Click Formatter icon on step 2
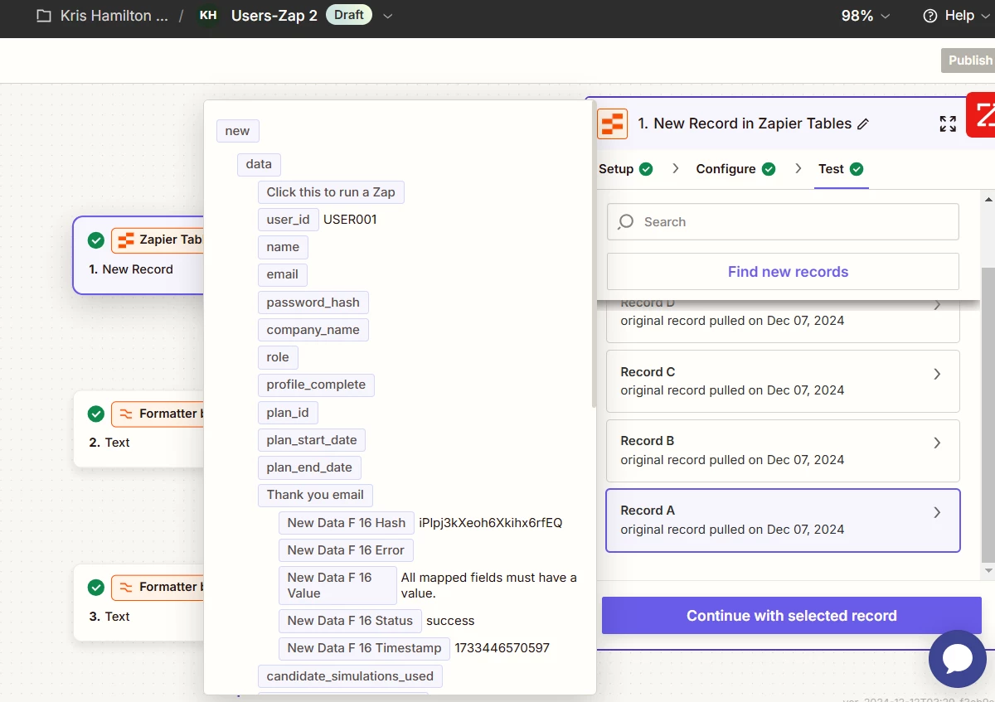The width and height of the screenshot is (995, 702). (126, 414)
